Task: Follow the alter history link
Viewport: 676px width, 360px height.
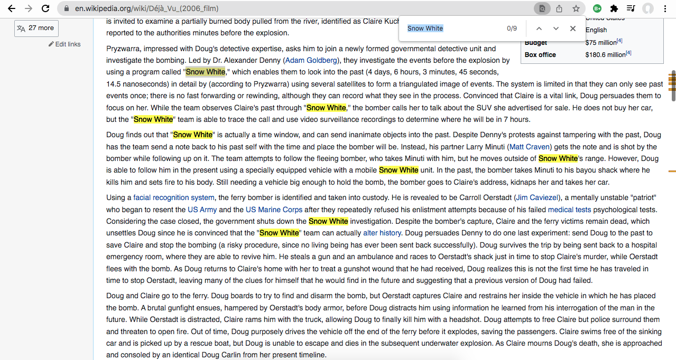Action: coord(382,233)
